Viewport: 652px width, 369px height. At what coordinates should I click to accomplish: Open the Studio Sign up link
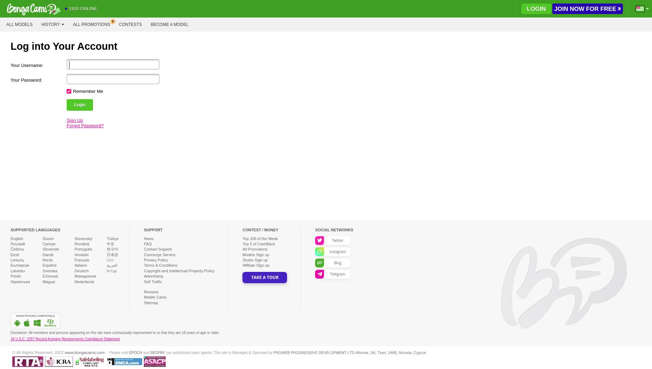coord(255,260)
